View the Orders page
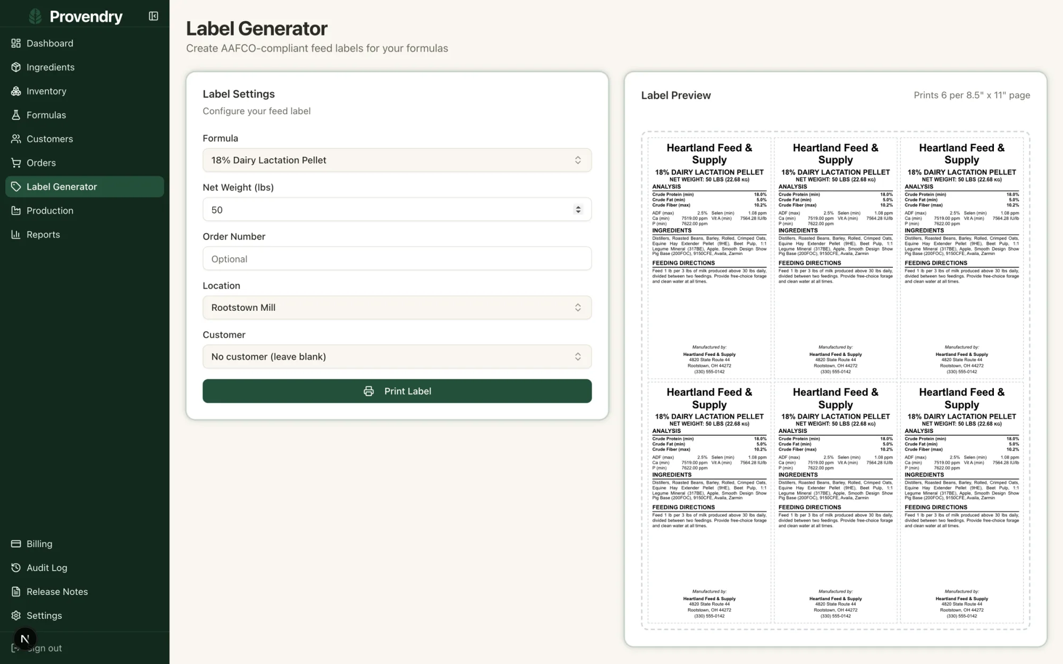Screen dimensions: 1063x664 pos(85,163)
